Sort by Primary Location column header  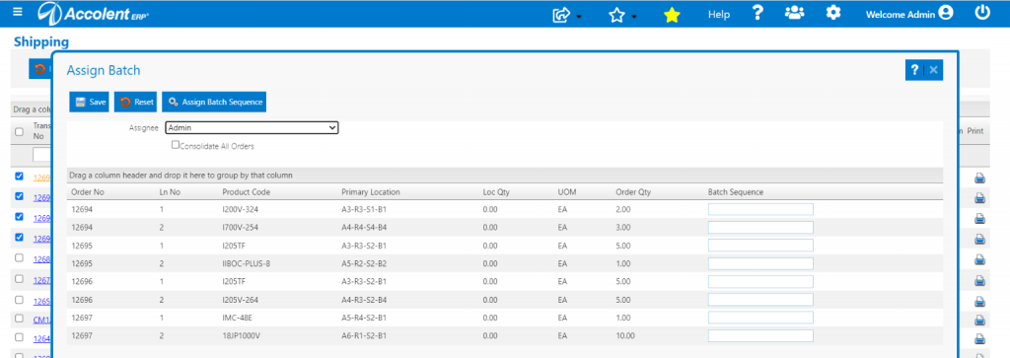coord(371,192)
